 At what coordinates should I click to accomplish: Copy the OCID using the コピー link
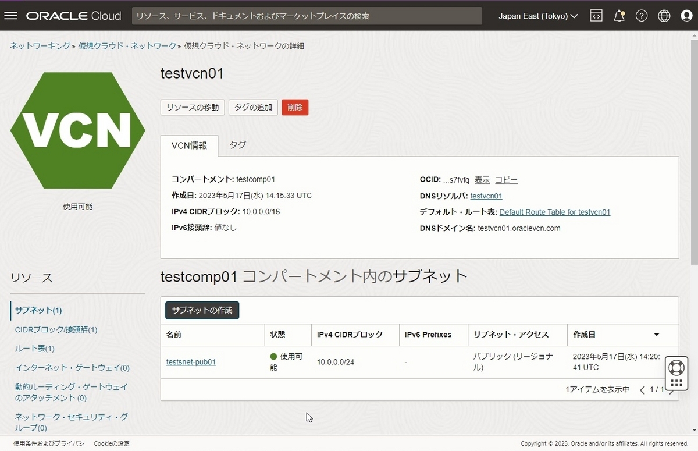(x=506, y=180)
